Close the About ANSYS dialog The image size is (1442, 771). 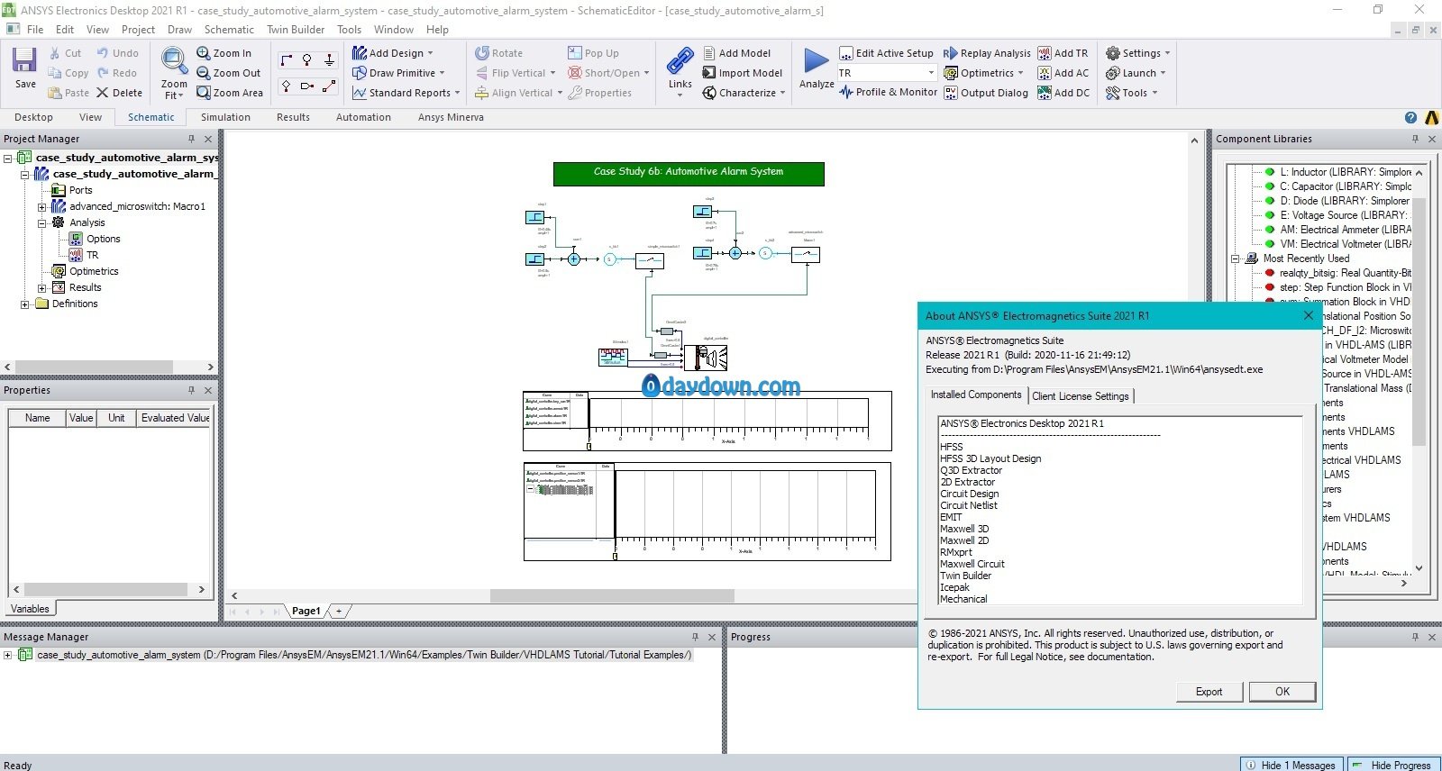pyautogui.click(x=1308, y=315)
